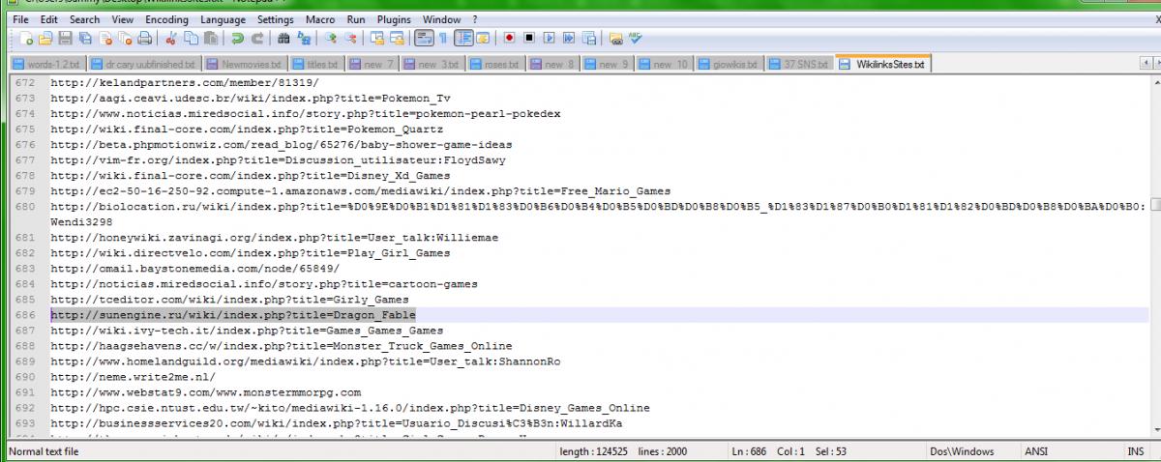
Task: Switch to the 37.SNS.txt tab
Action: pyautogui.click(x=800, y=65)
